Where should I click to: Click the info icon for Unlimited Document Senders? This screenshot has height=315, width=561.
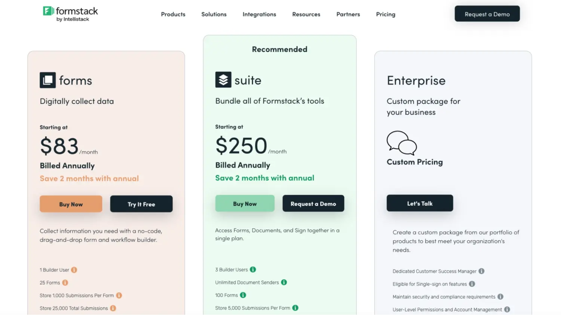click(284, 282)
